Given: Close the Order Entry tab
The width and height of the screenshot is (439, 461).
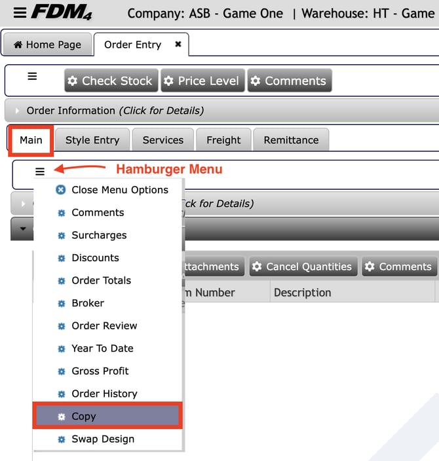Looking at the screenshot, I should click(178, 45).
